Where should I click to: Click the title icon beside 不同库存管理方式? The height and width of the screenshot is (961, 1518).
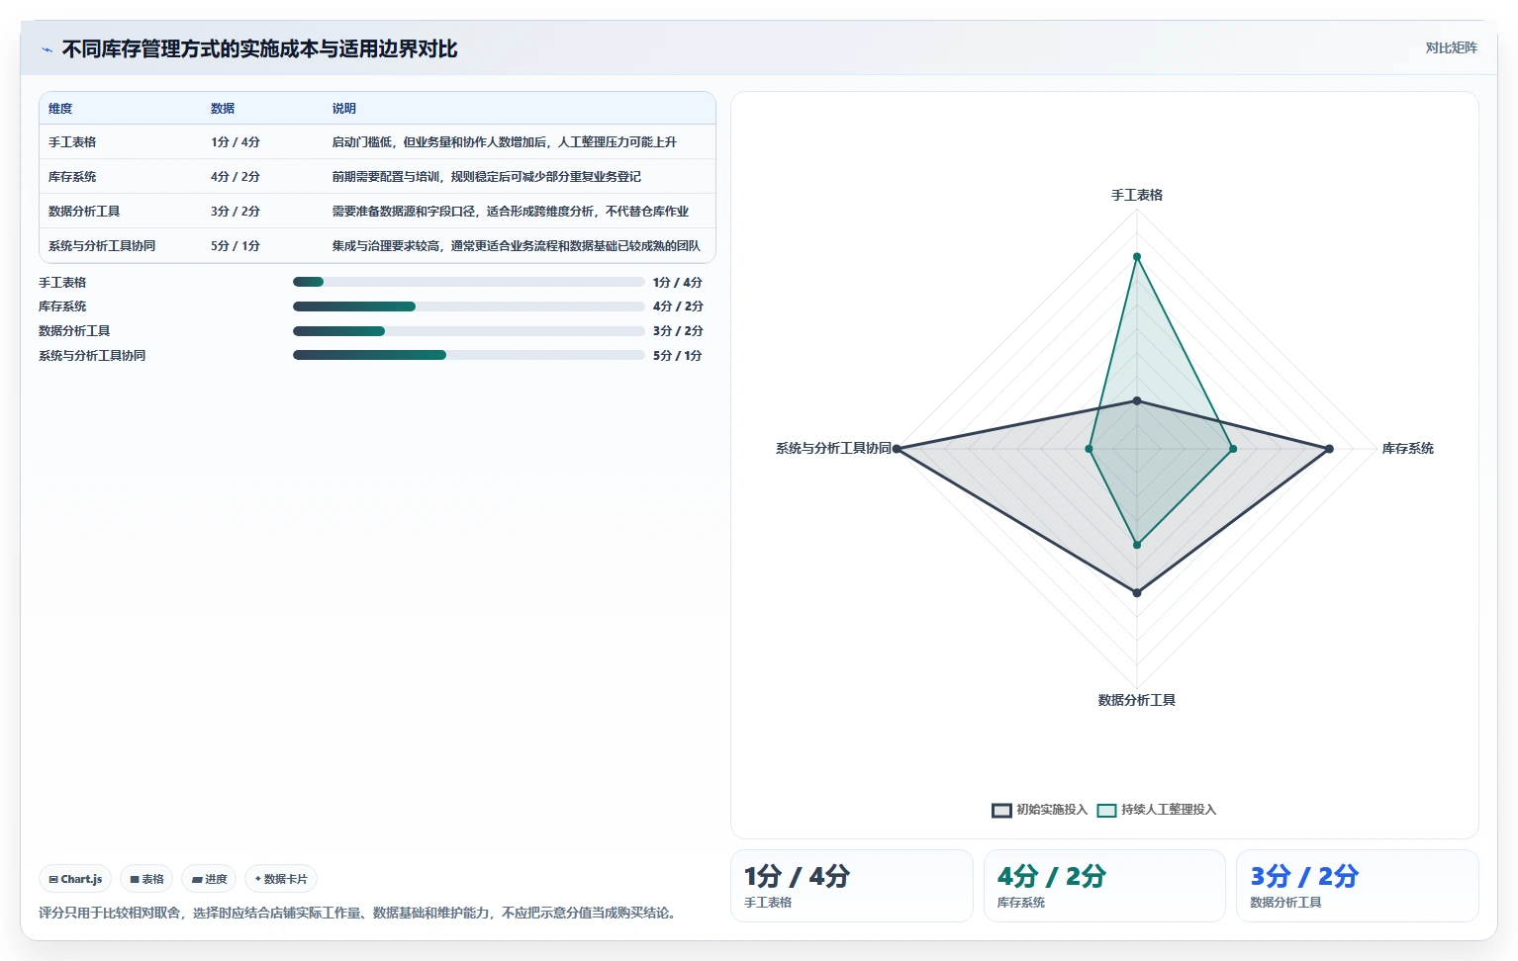pos(47,49)
